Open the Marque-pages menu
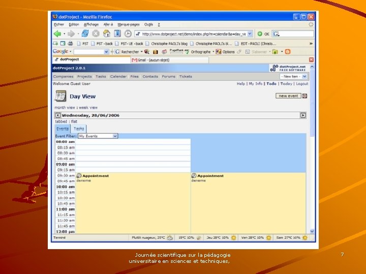 (x=129, y=24)
